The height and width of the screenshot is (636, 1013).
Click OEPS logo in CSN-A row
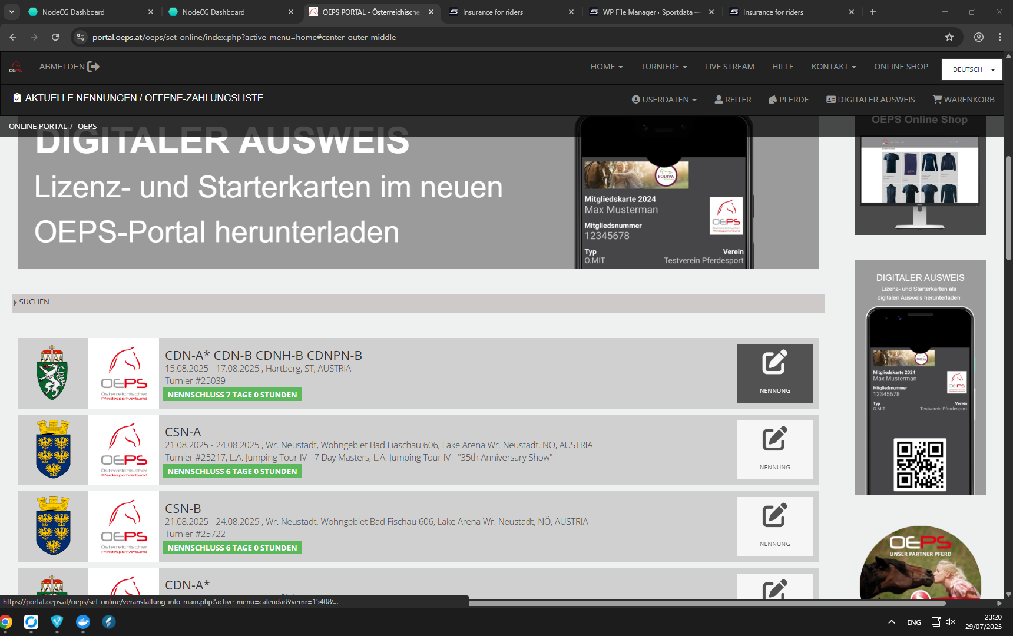point(124,450)
